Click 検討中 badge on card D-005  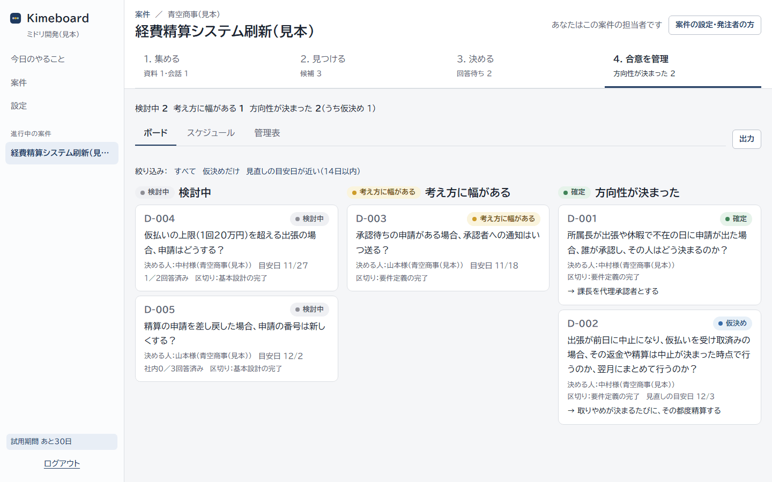point(309,310)
